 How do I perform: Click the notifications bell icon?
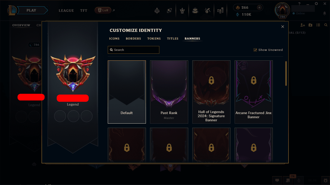point(325,13)
